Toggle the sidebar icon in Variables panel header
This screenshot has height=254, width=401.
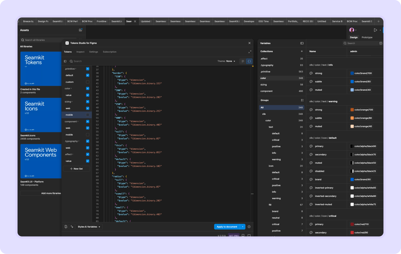[302, 43]
